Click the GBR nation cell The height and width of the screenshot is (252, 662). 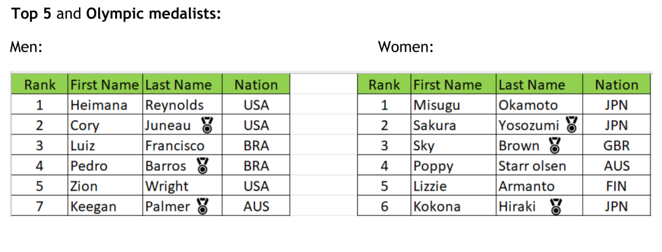click(x=617, y=146)
